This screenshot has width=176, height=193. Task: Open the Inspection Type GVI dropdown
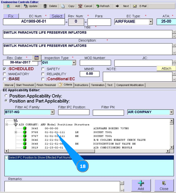pos(74,63)
